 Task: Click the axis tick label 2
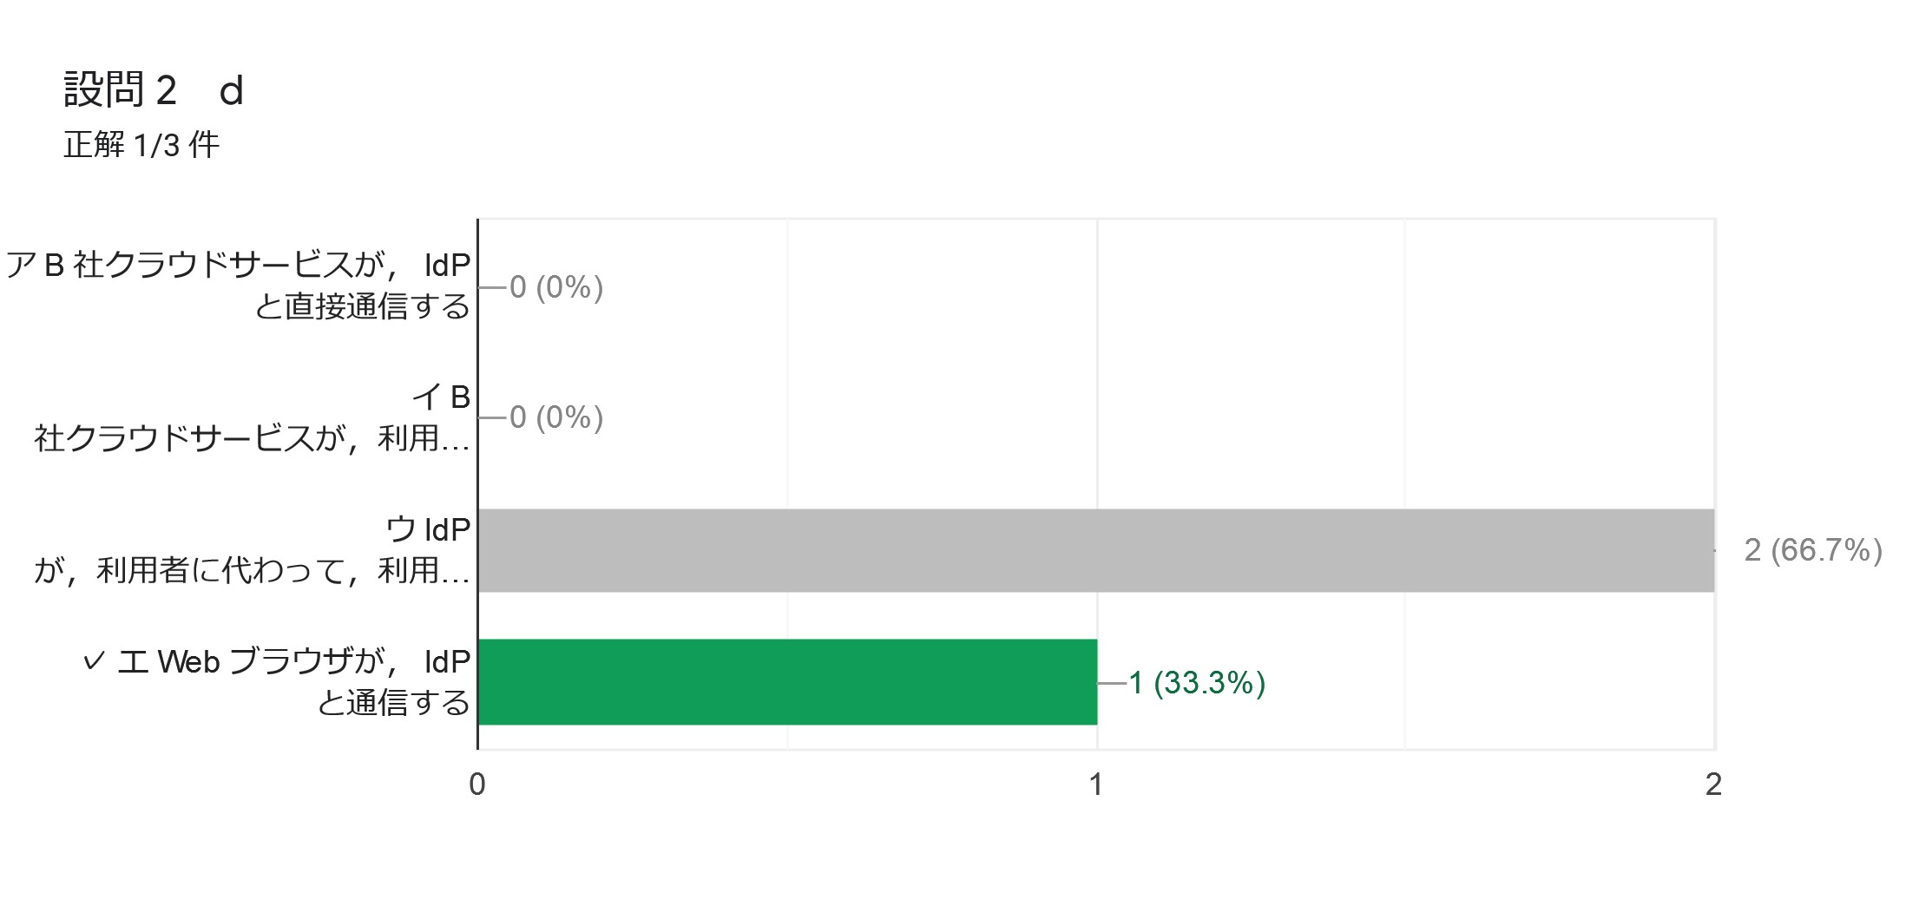(1713, 785)
